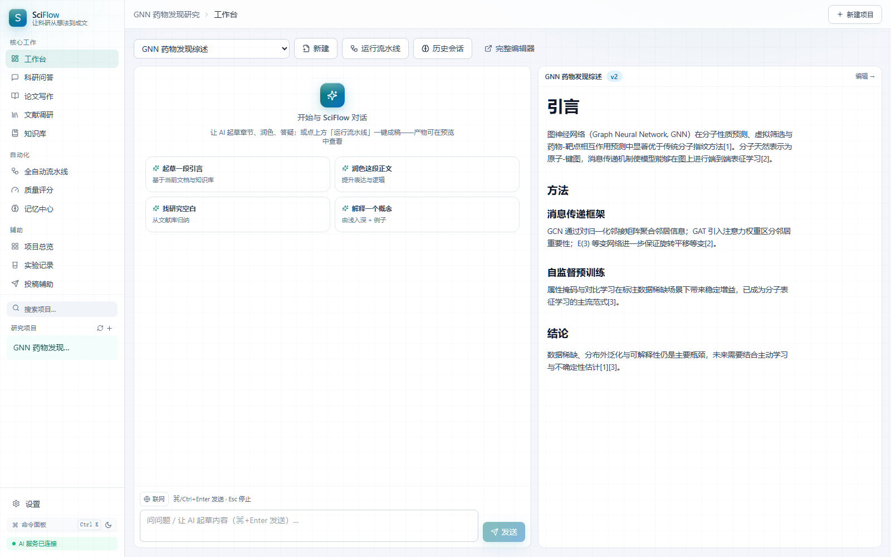Click the AI 服务已连接 status
Viewport: 891px width, 557px height.
(62, 544)
